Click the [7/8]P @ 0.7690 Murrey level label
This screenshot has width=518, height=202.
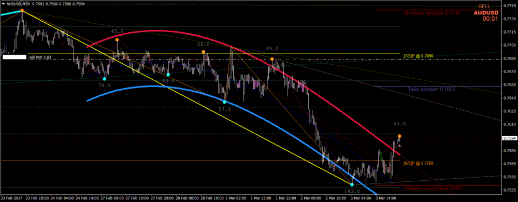click(x=418, y=56)
